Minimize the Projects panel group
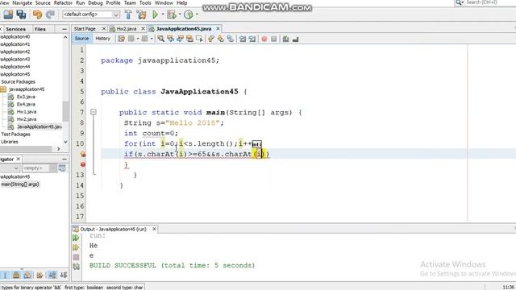Screen dimensions: 516x290 click(64, 29)
